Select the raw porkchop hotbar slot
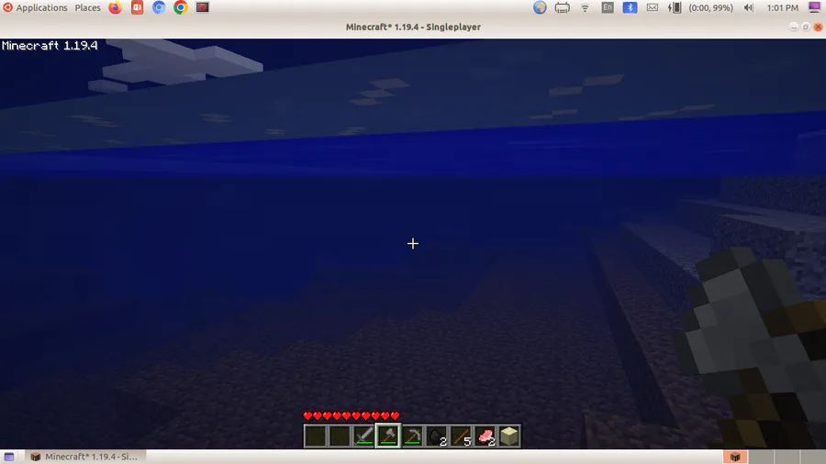The image size is (826, 464). tap(486, 436)
